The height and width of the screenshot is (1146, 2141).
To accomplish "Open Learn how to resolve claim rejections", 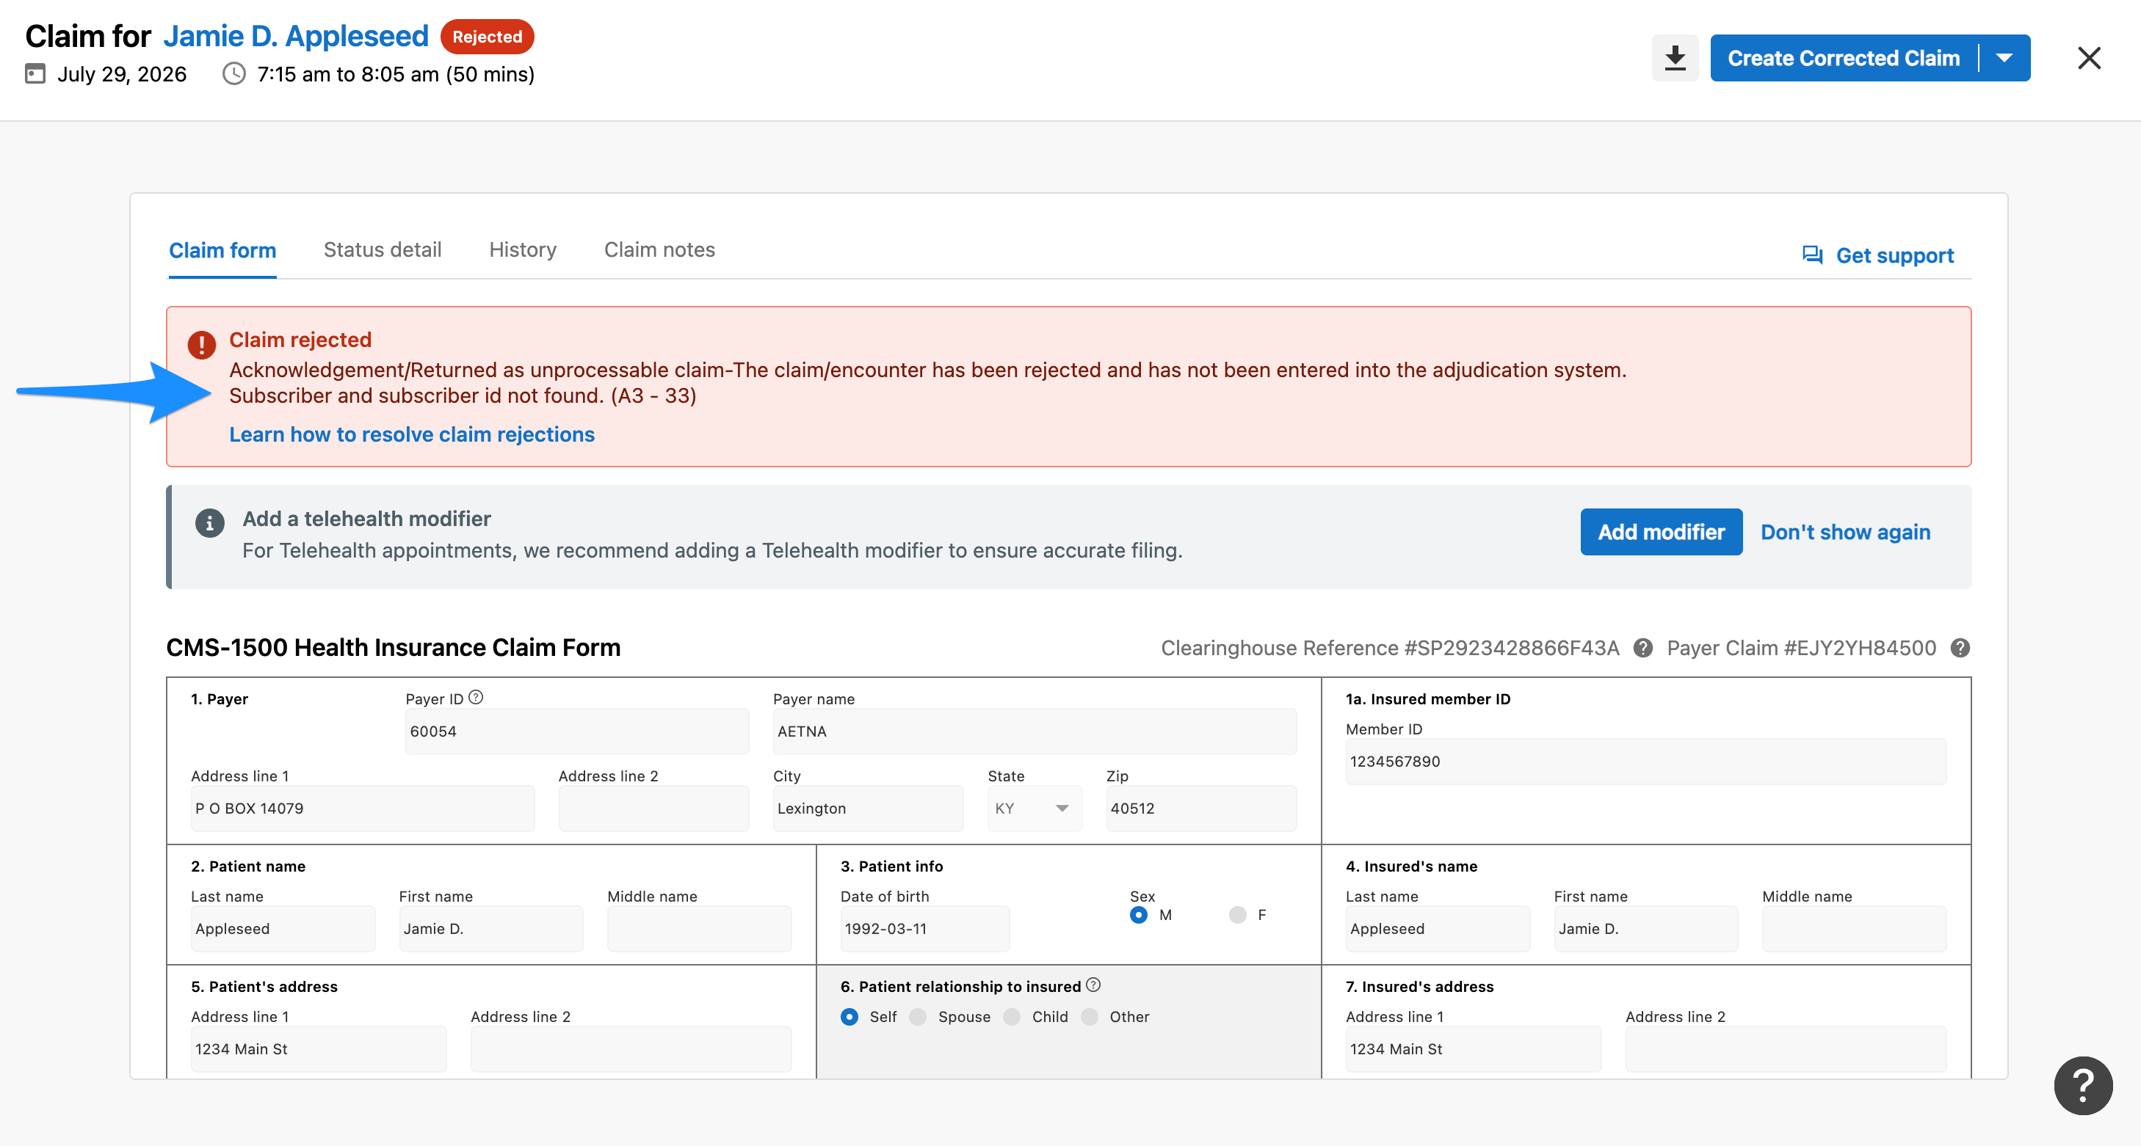I will click(412, 434).
